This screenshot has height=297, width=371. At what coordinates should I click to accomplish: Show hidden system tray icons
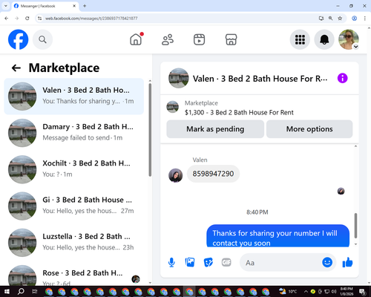click(306, 292)
